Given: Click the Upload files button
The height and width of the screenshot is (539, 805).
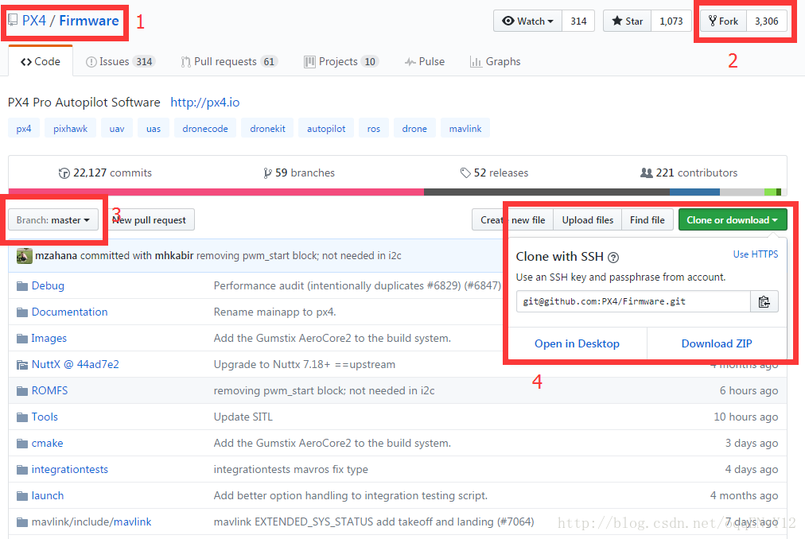Looking at the screenshot, I should point(588,219).
